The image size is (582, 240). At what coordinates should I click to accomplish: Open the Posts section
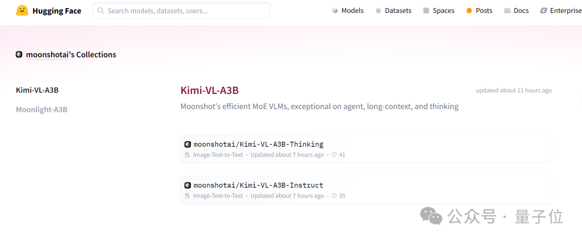click(479, 11)
